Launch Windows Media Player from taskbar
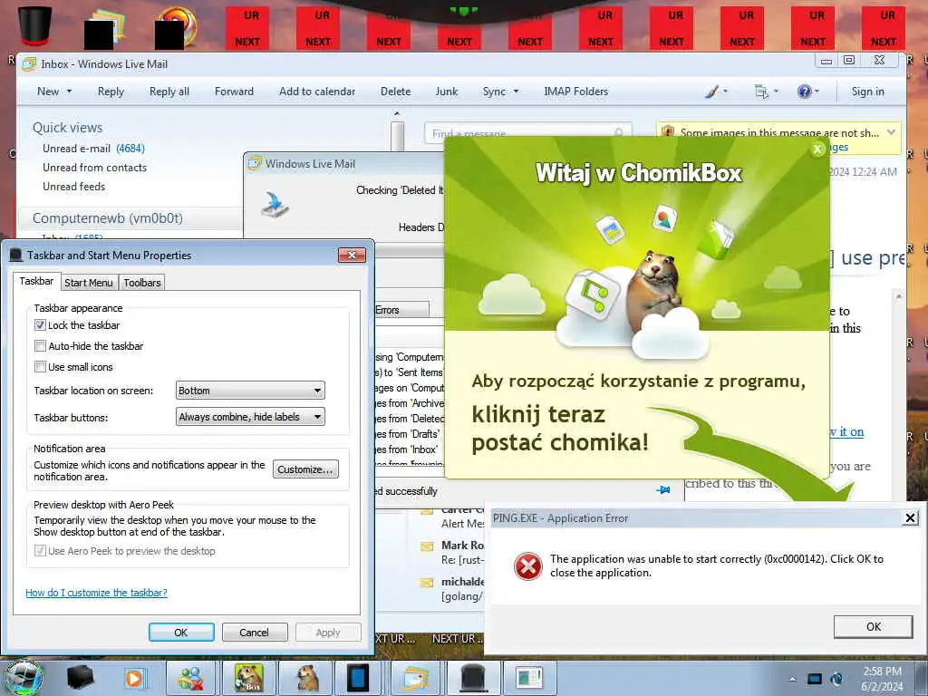The height and width of the screenshot is (696, 928). coord(134,678)
